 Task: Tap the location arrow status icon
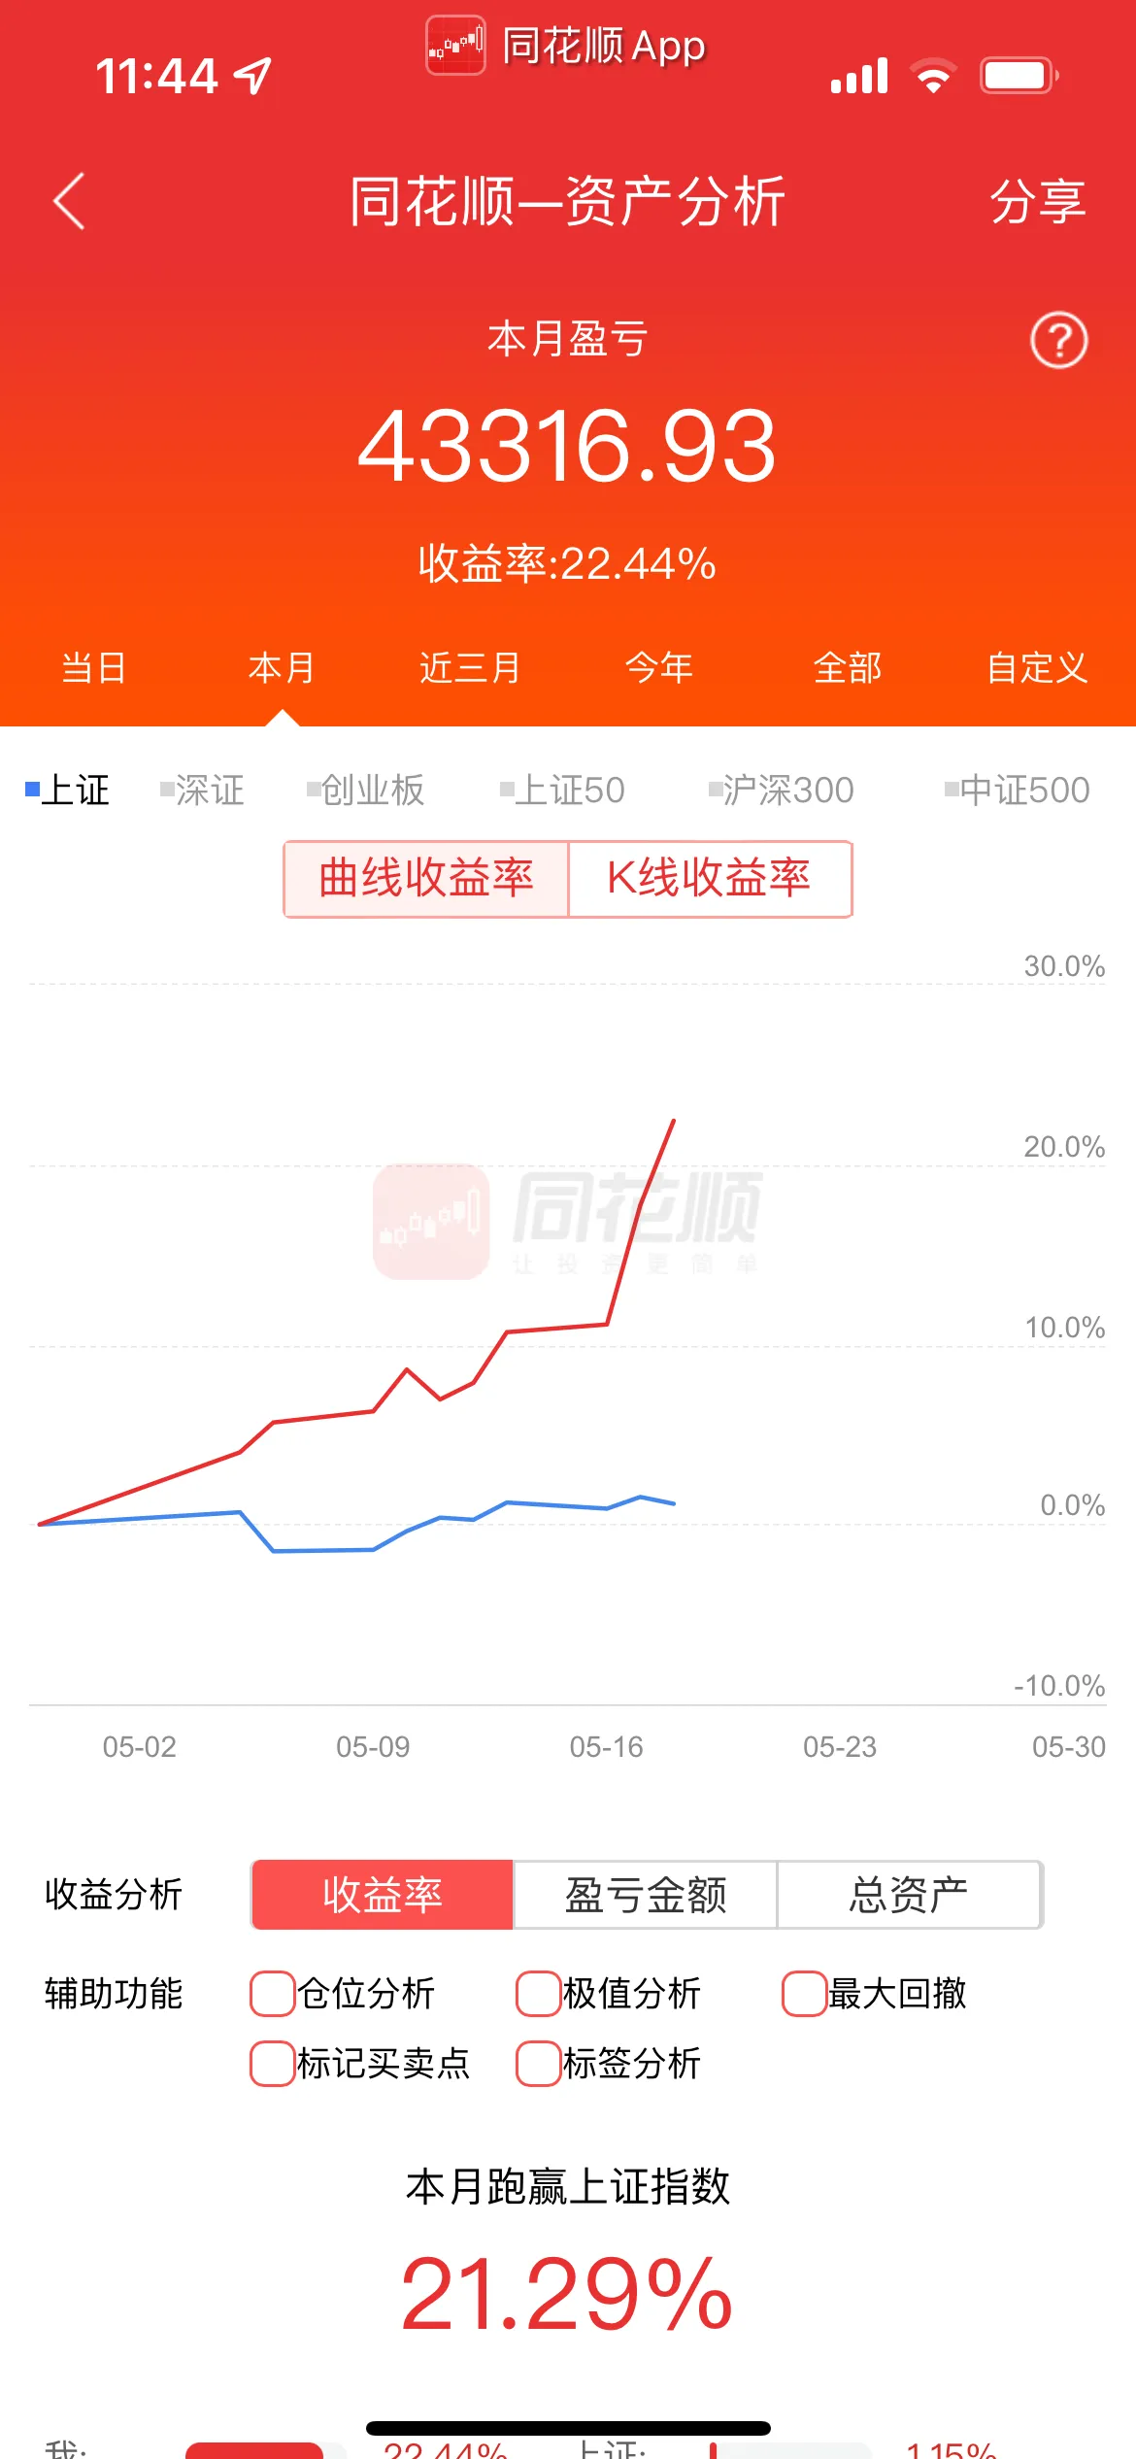coord(254,76)
